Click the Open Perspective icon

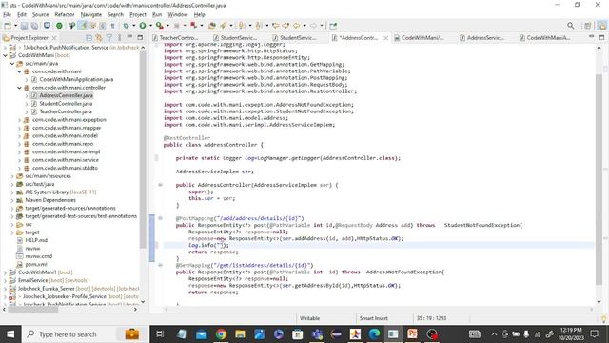tap(588, 26)
